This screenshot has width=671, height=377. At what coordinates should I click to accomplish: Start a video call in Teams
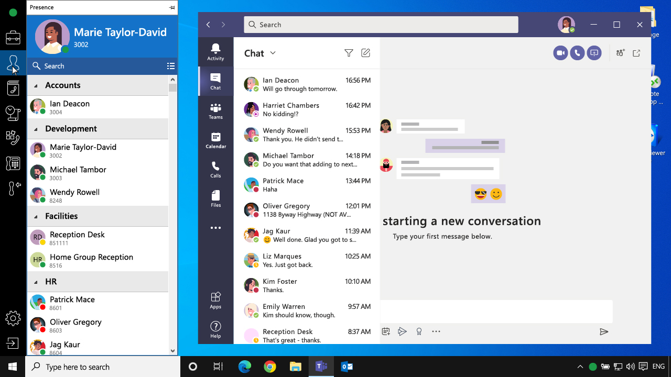[560, 53]
